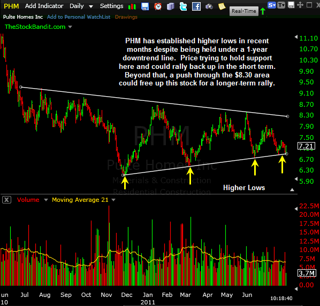320x306 pixels.
Task: Open the Moving Average 21 dropdown arrow
Action: point(113,200)
